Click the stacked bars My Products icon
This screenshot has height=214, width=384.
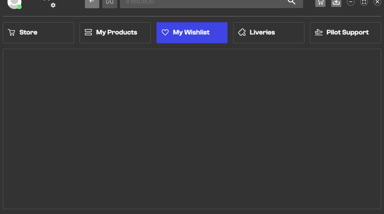pos(88,33)
